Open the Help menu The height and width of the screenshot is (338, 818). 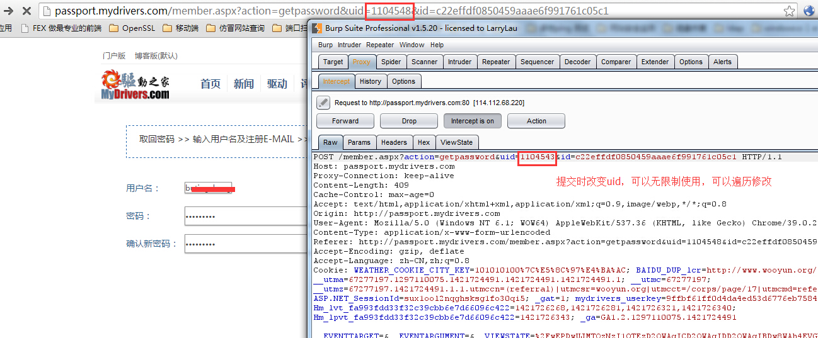pyautogui.click(x=437, y=45)
